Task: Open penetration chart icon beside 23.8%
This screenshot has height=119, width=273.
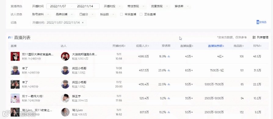Action: tap(169, 70)
